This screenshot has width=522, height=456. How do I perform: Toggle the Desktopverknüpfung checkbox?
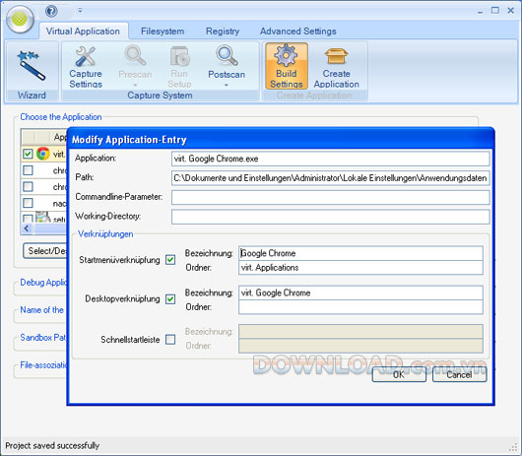[x=170, y=298]
